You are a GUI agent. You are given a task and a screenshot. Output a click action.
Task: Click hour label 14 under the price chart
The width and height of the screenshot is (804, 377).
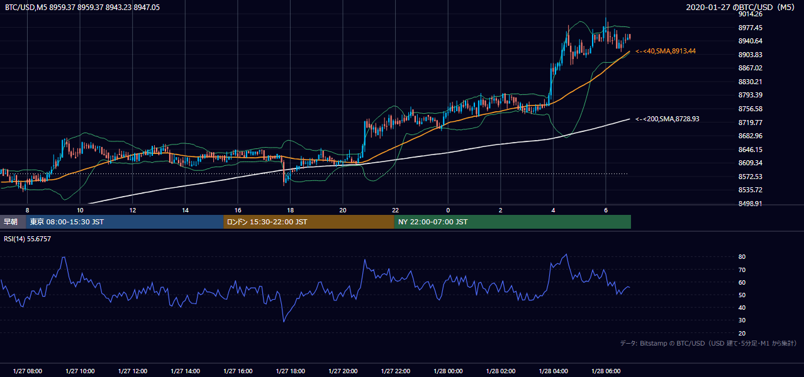tap(185, 210)
